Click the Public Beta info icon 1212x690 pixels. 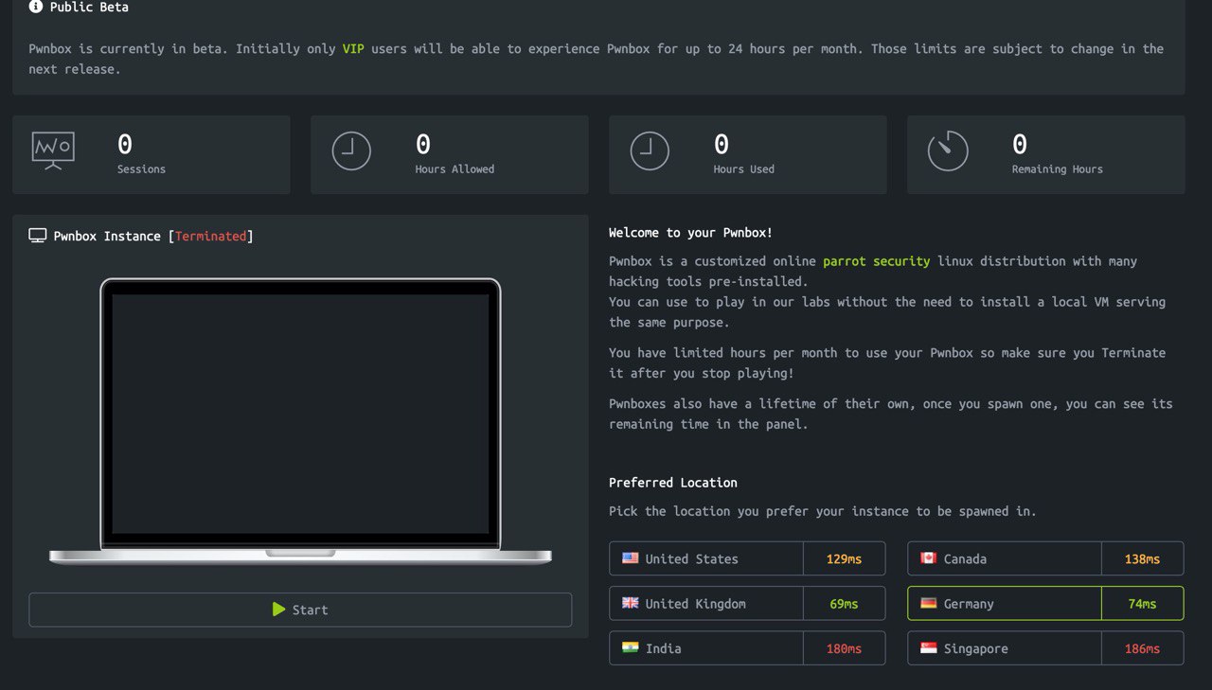[36, 7]
